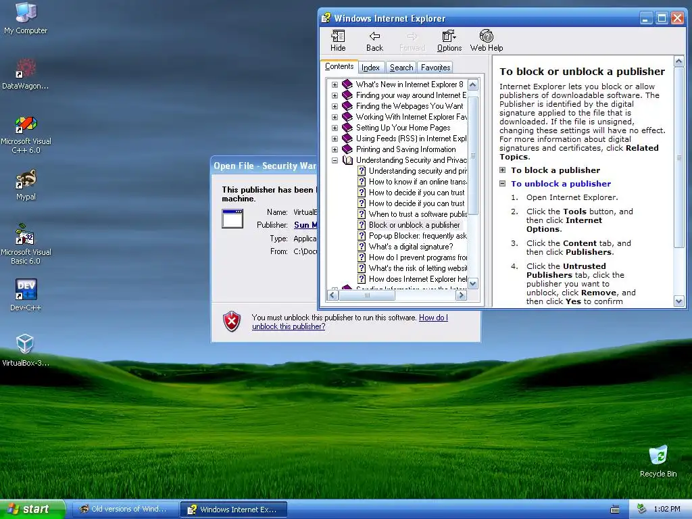Click page icon beside Block or unblock a publisher
The height and width of the screenshot is (519, 692).
[362, 225]
